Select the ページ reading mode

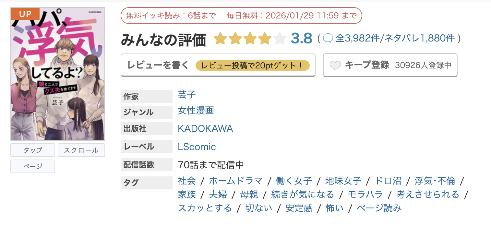[x=32, y=166]
